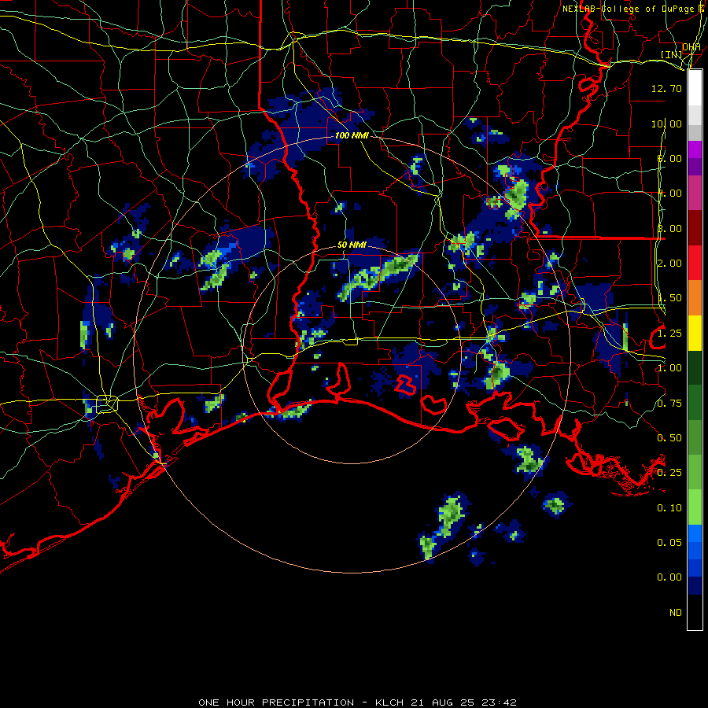This screenshot has width=708, height=708.
Task: Click the 100 NMI range ring label
Action: coord(352,135)
